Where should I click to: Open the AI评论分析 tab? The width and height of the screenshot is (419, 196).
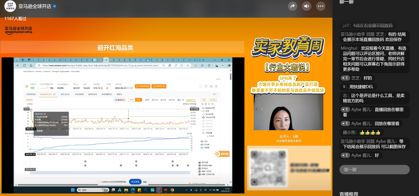pos(65,94)
